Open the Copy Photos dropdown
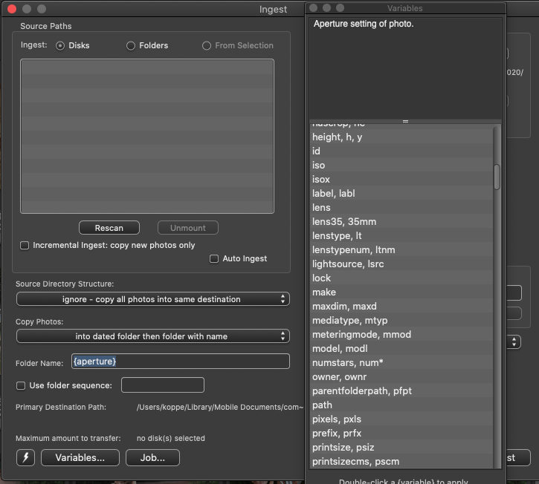The width and height of the screenshot is (539, 484). point(152,336)
